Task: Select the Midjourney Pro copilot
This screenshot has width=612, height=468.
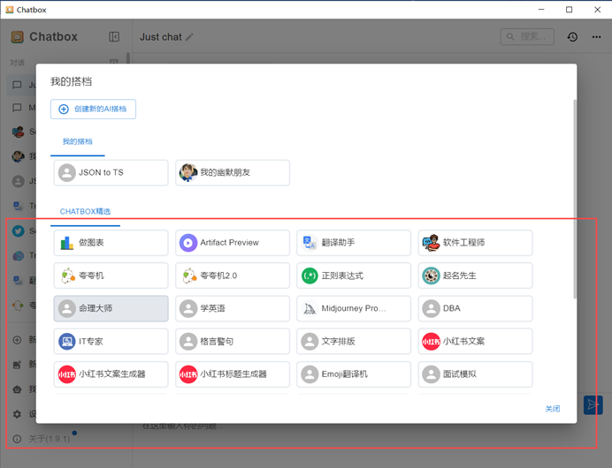Action: [354, 308]
